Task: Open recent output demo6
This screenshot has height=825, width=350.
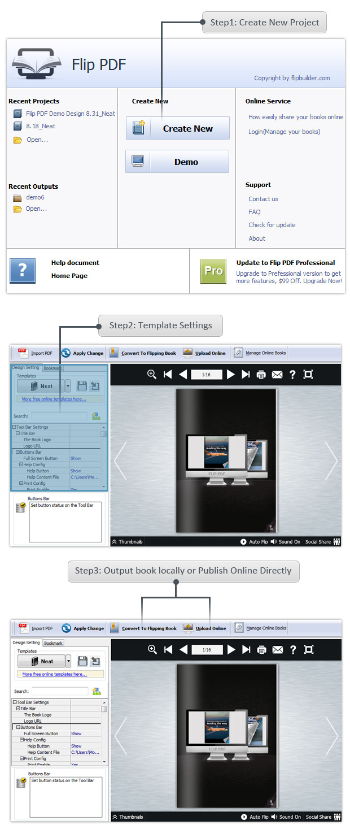Action: click(x=35, y=197)
